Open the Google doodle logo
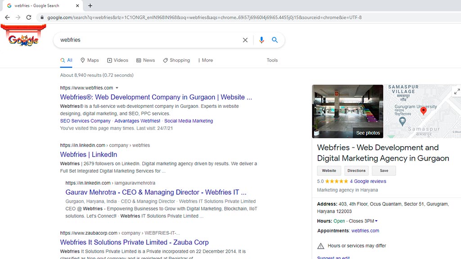Screen dimensions: 461x259 [x=23, y=36]
